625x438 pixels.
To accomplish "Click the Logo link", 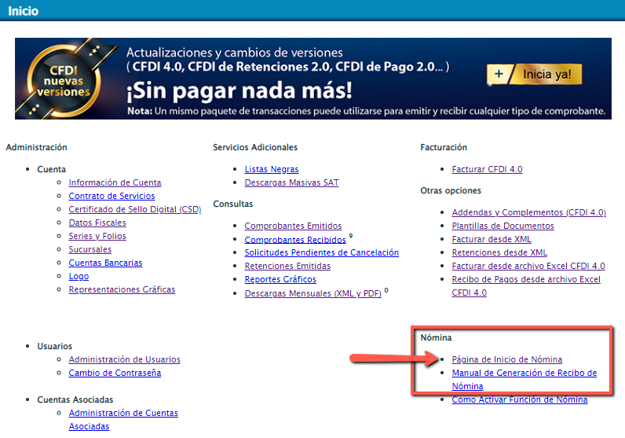I will pyautogui.click(x=79, y=276).
